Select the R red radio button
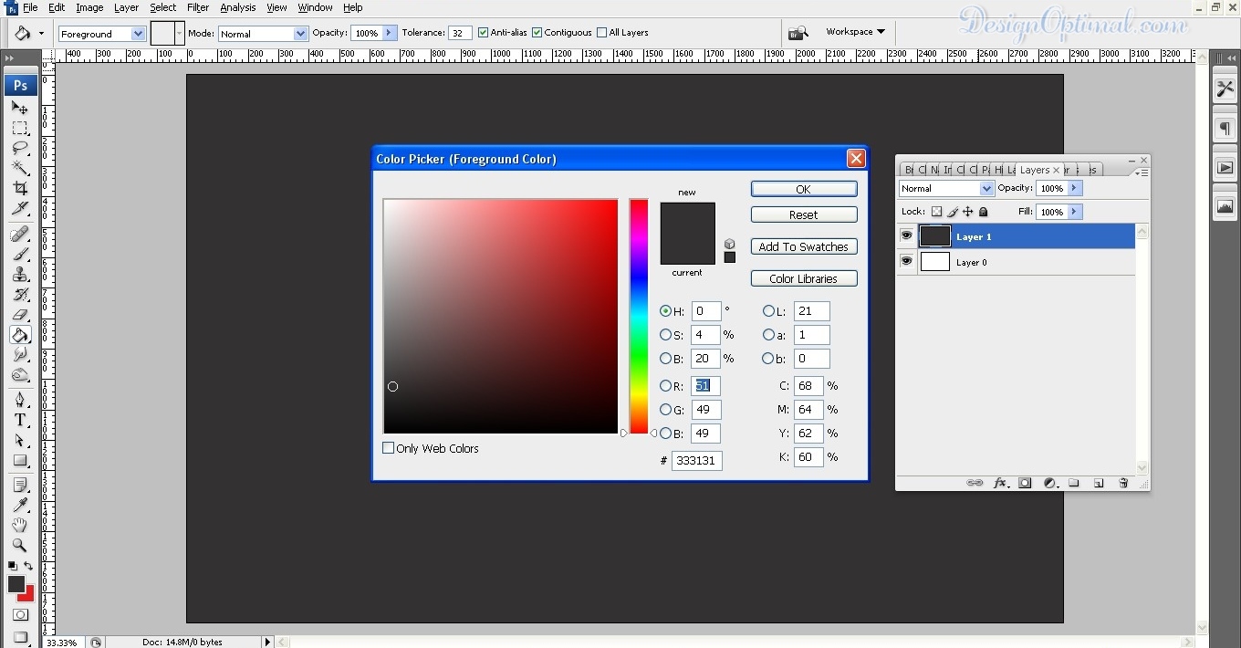The image size is (1241, 648). 665,386
